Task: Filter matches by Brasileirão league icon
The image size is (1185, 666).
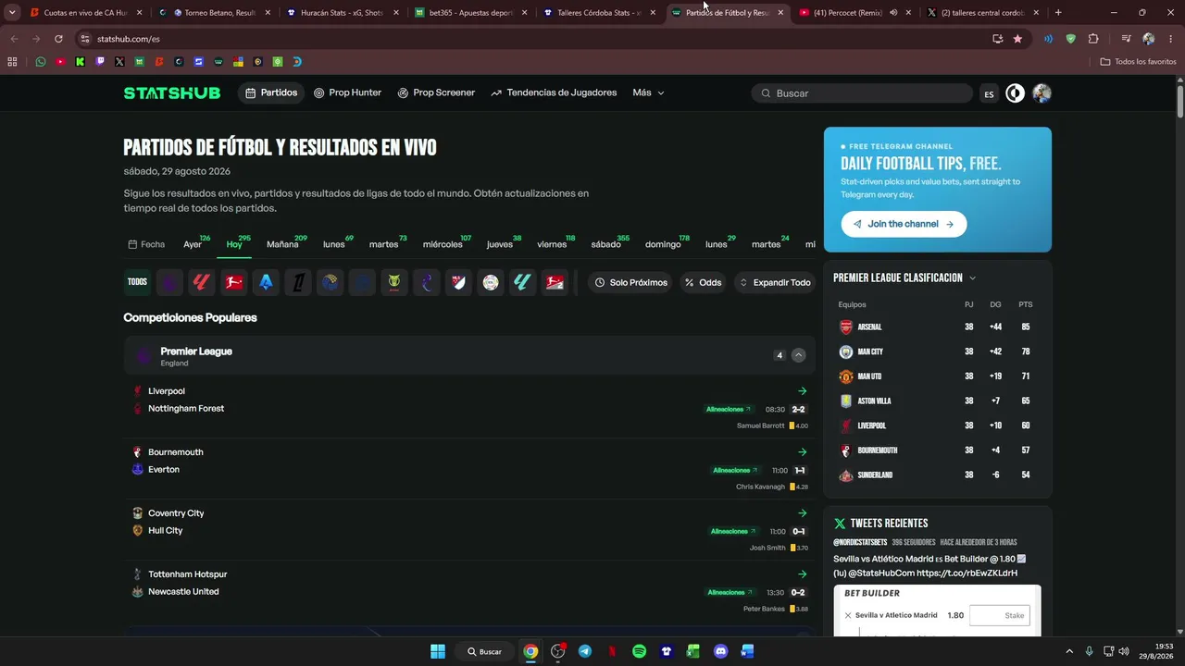Action: [x=394, y=282]
